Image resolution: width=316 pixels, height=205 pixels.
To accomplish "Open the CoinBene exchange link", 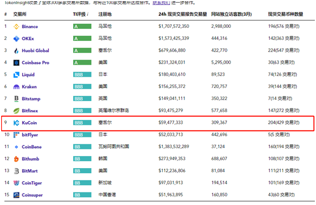I will (x=32, y=147).
